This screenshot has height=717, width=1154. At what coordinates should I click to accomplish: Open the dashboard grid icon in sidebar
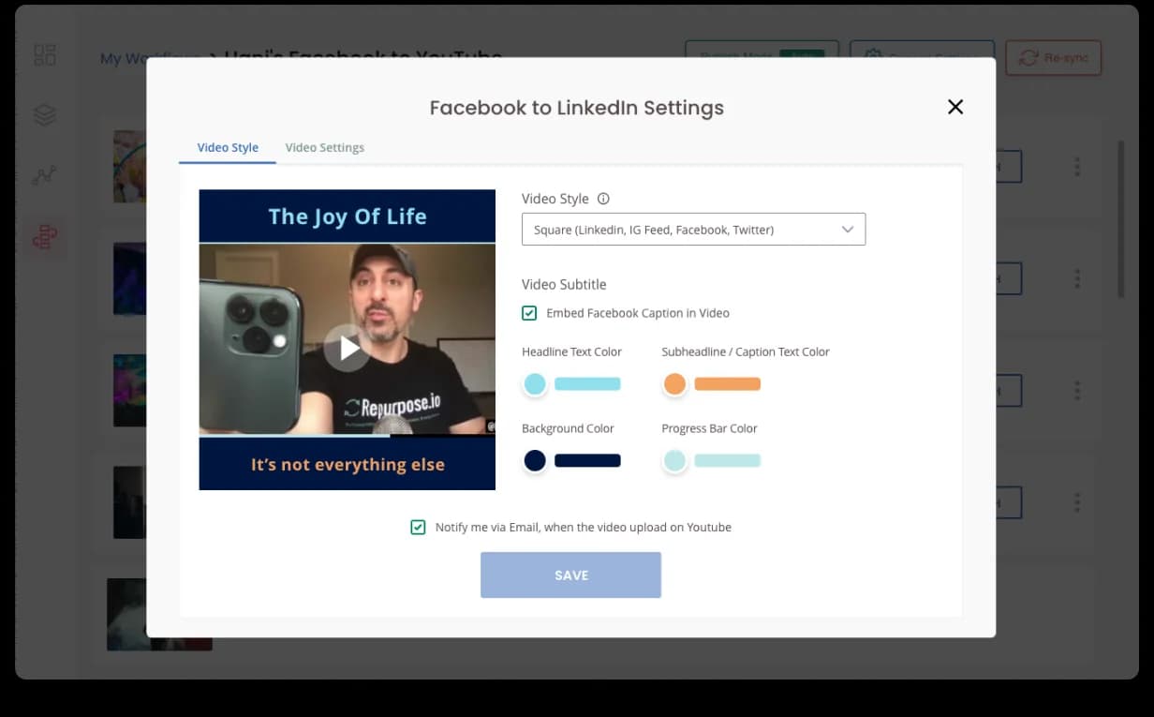tap(45, 54)
